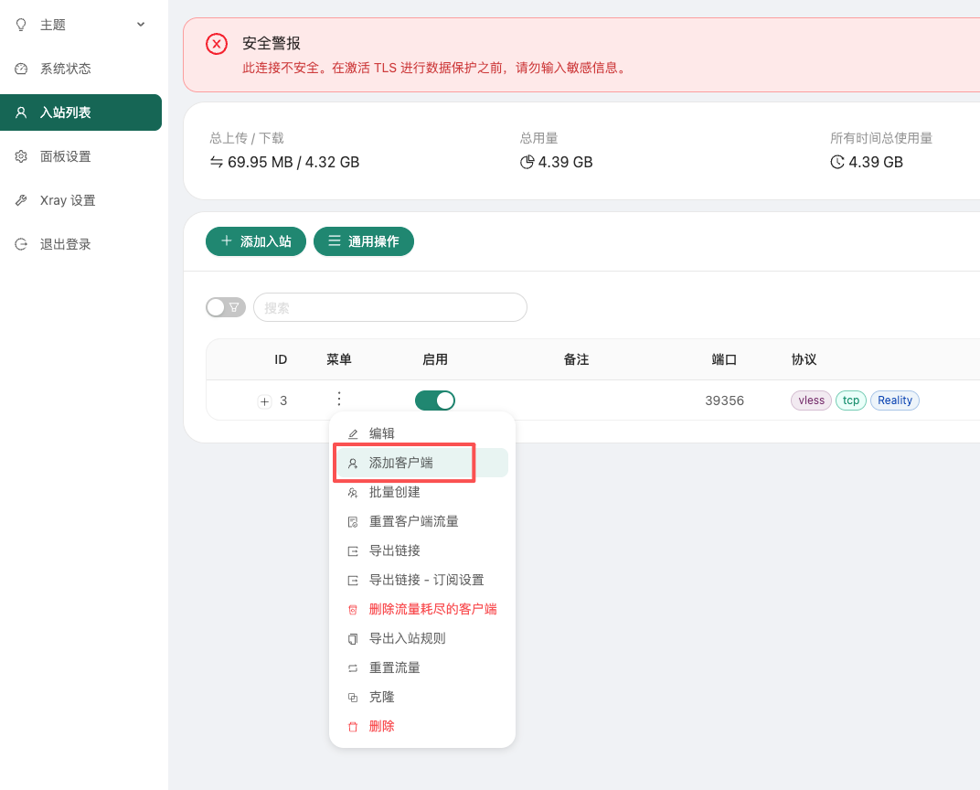The width and height of the screenshot is (980, 790).
Task: Click the three-dot menu icon for inbound 3
Action: [x=339, y=400]
